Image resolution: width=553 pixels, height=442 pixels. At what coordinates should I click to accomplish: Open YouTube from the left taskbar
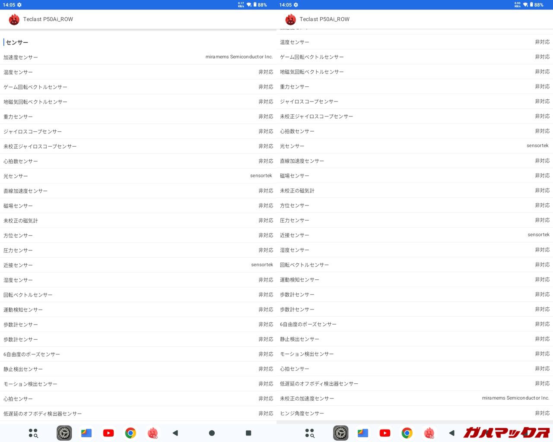click(x=108, y=433)
